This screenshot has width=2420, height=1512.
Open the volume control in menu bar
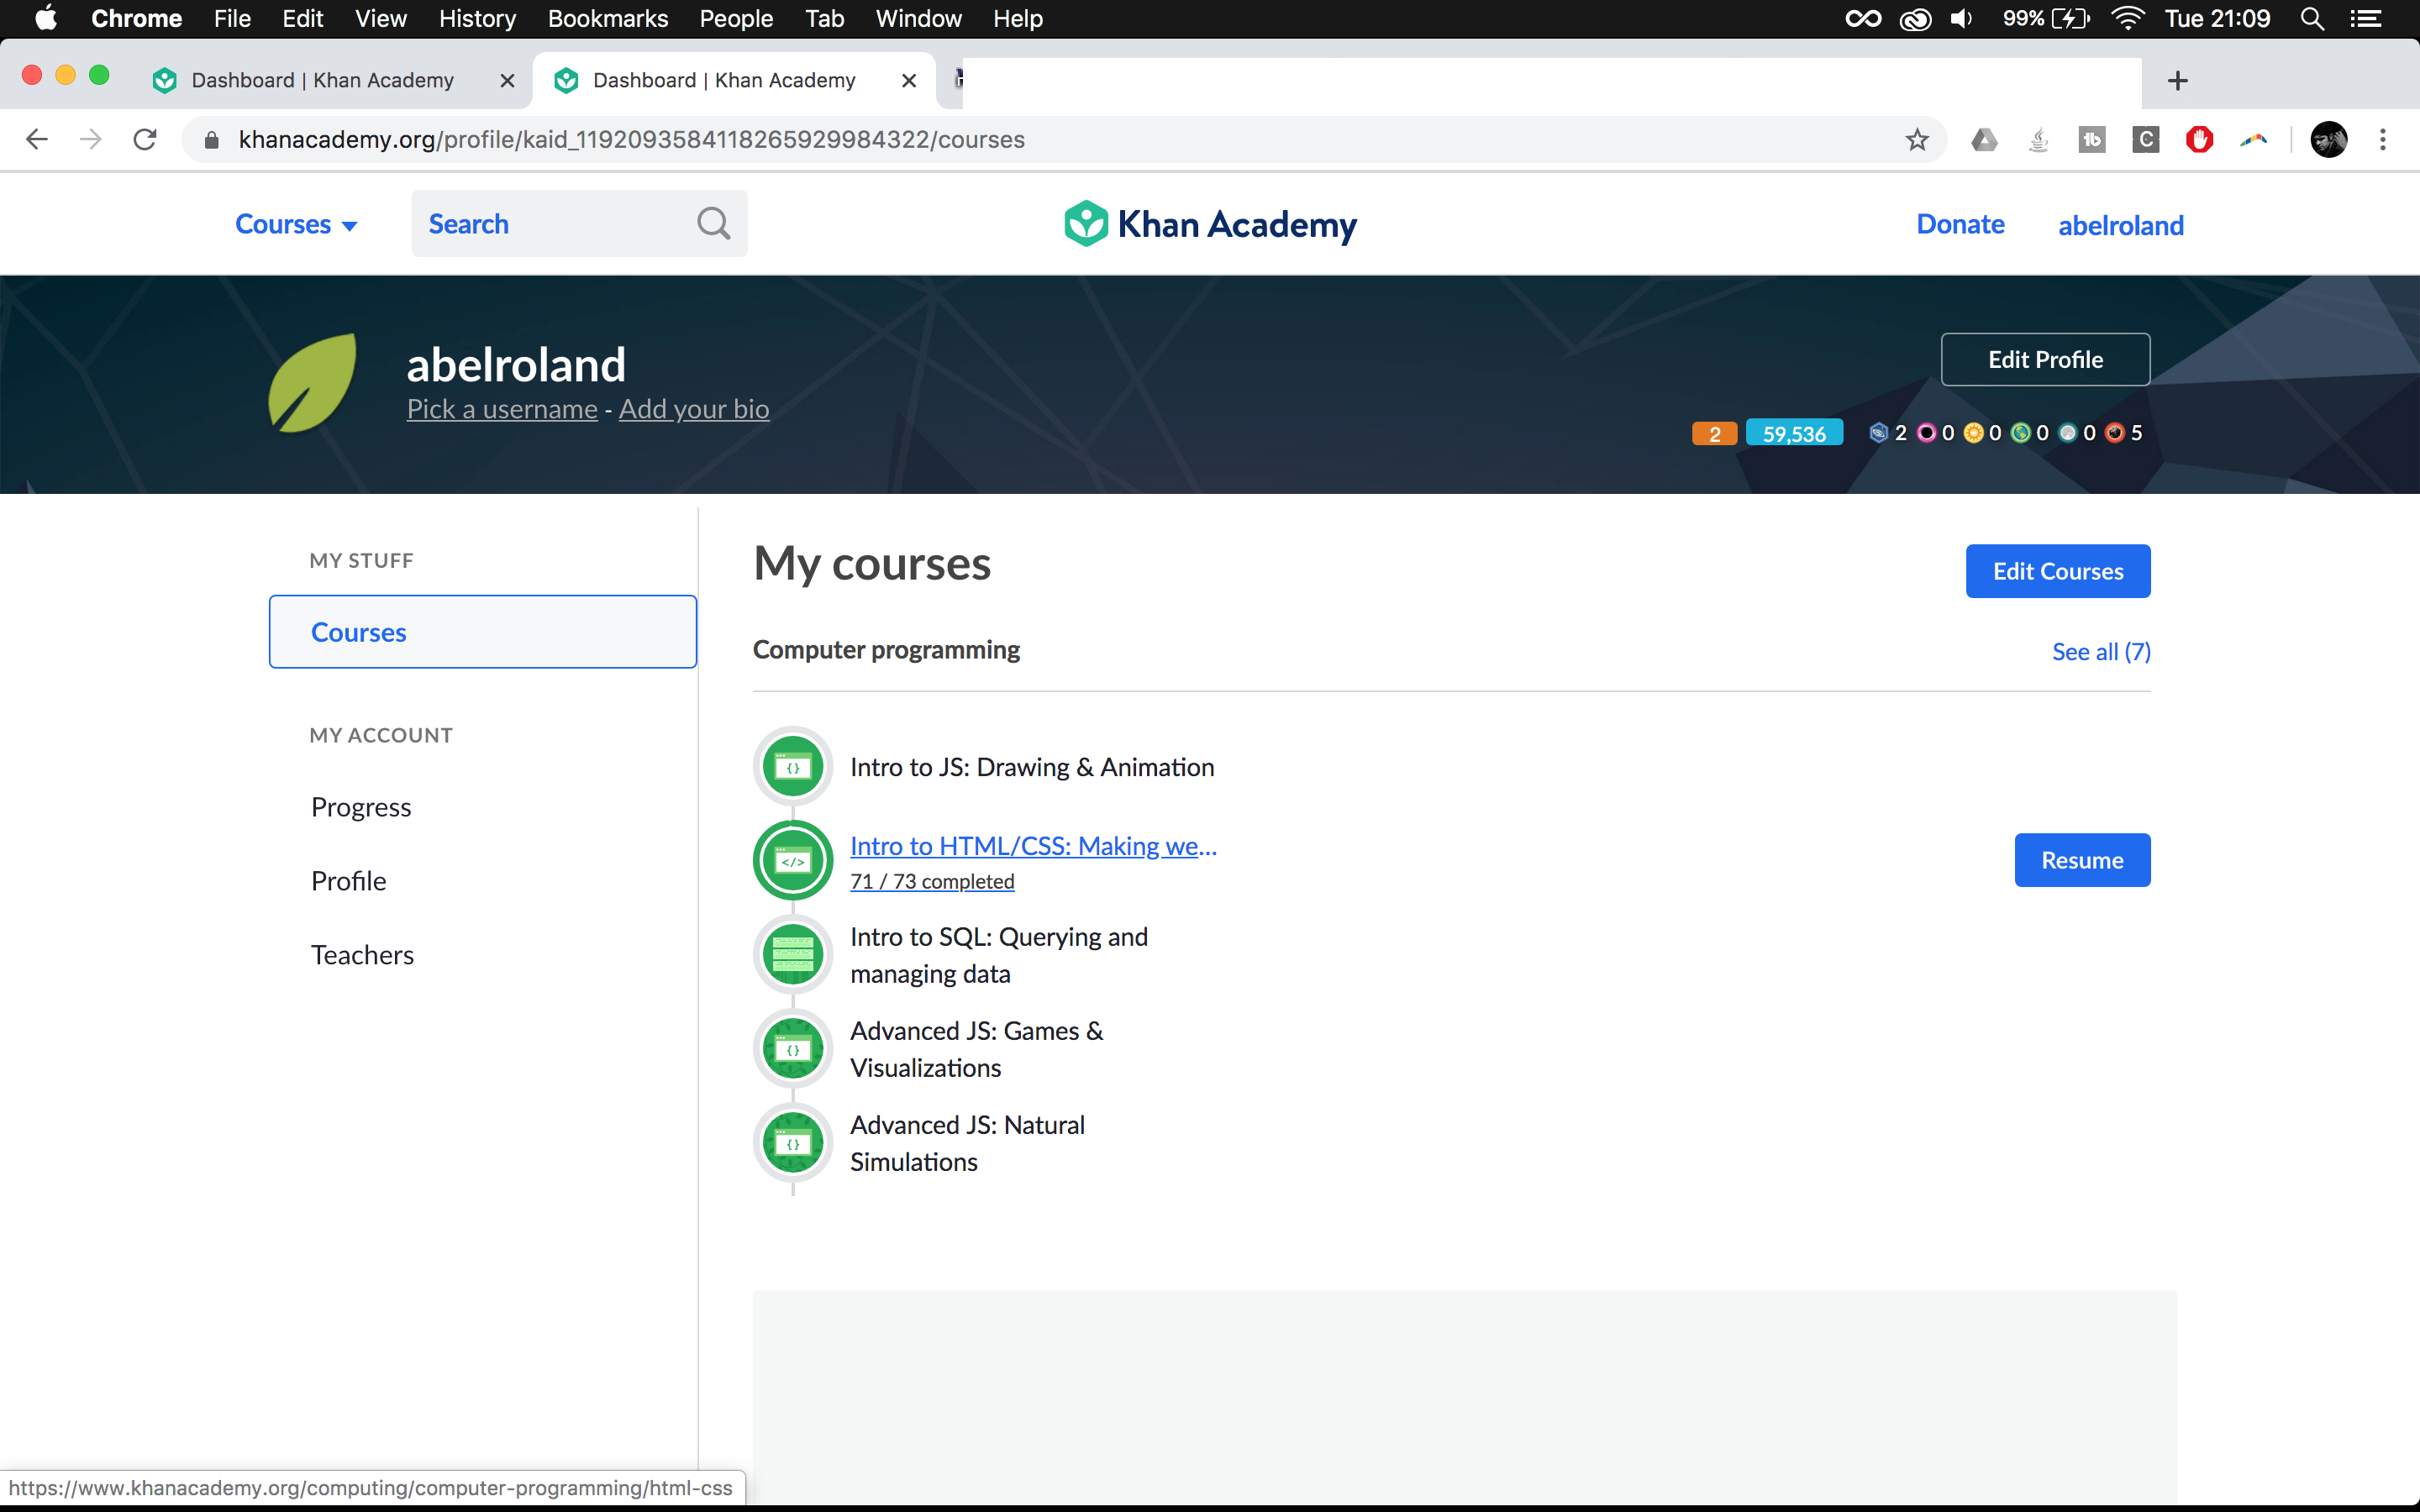1962,19
